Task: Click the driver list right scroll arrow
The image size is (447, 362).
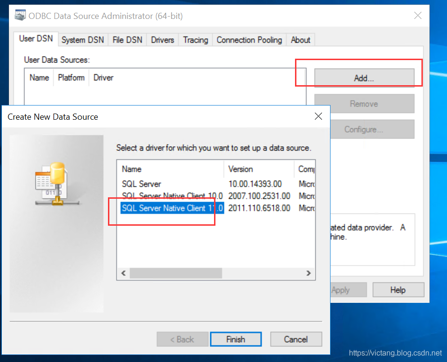Action: 308,273
